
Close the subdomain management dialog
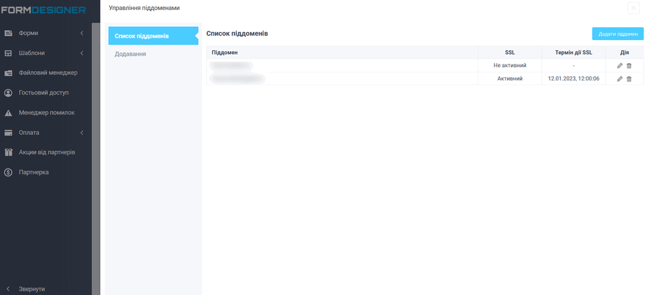(x=633, y=8)
